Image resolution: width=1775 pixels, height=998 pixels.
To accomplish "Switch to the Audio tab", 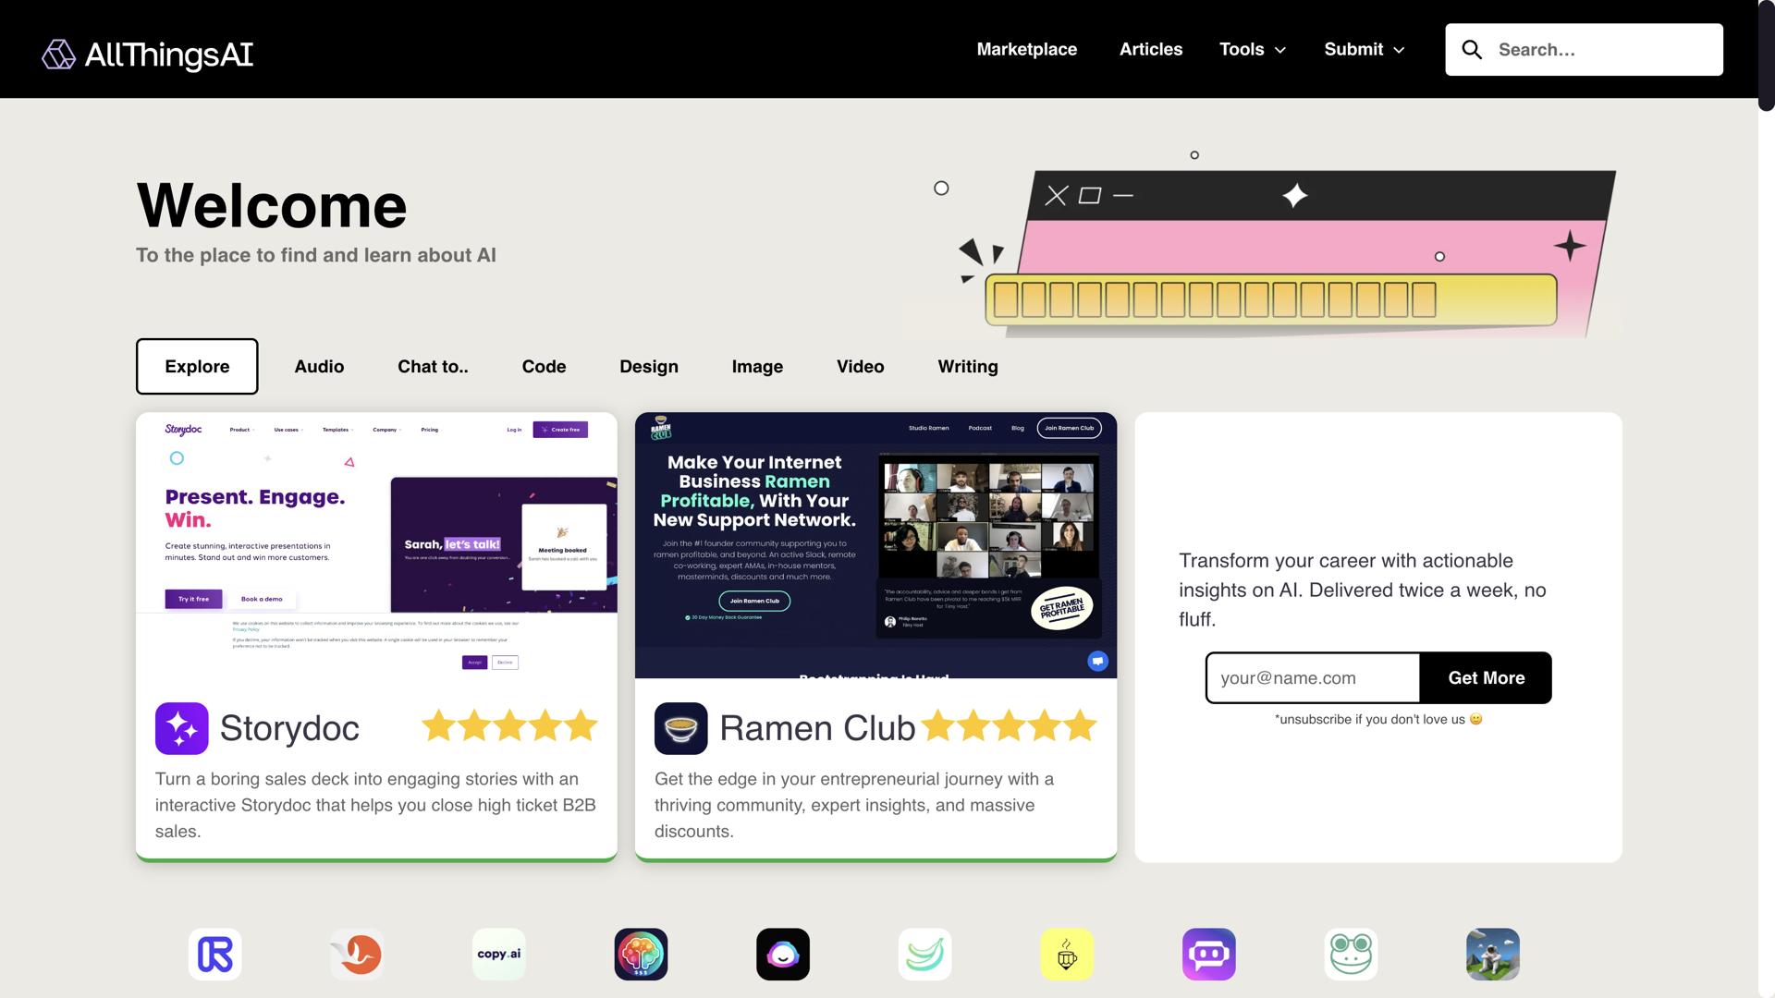I will [x=319, y=367].
